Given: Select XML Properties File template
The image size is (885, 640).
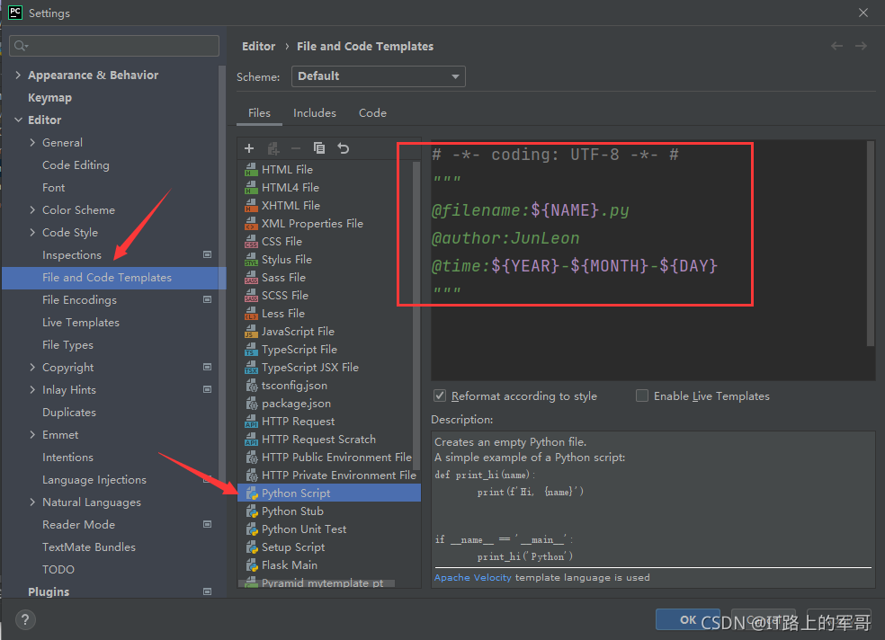Looking at the screenshot, I should point(312,224).
